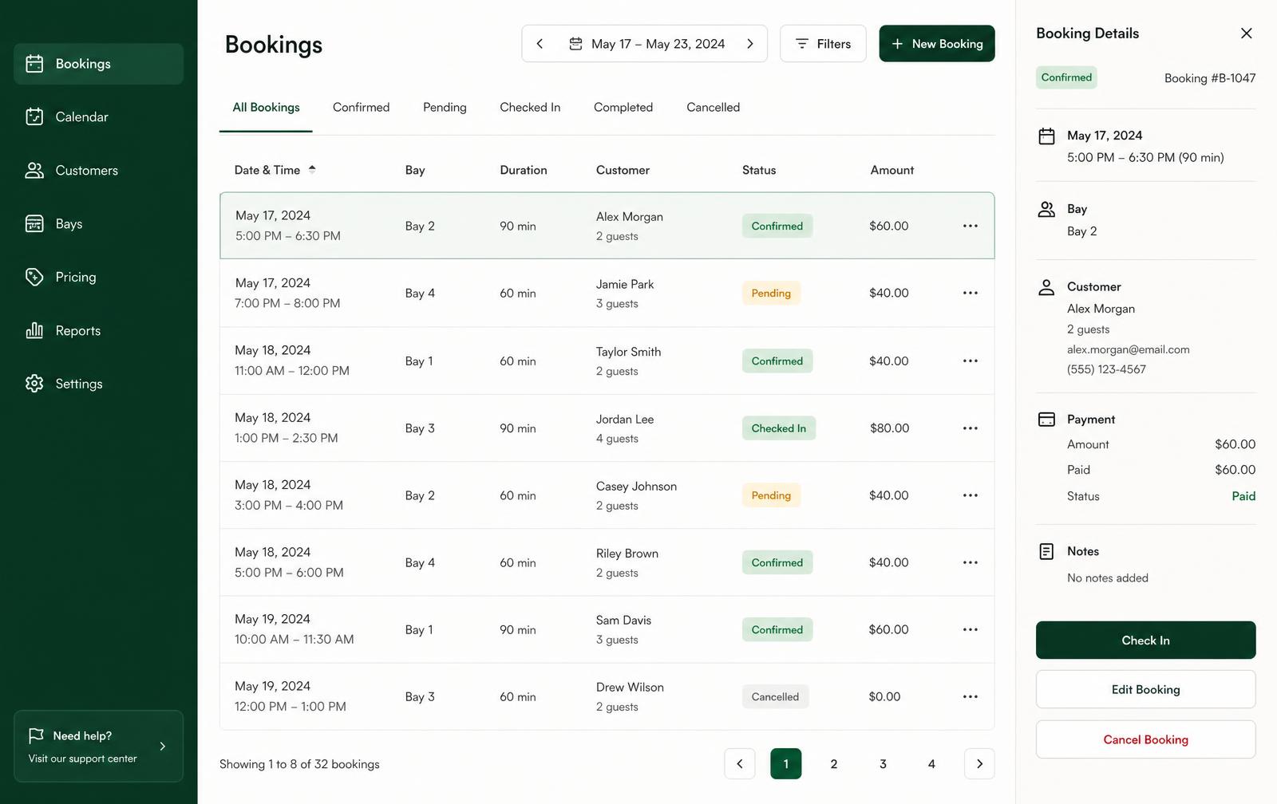Open row menu for Drew Wilson booking

tap(970, 696)
